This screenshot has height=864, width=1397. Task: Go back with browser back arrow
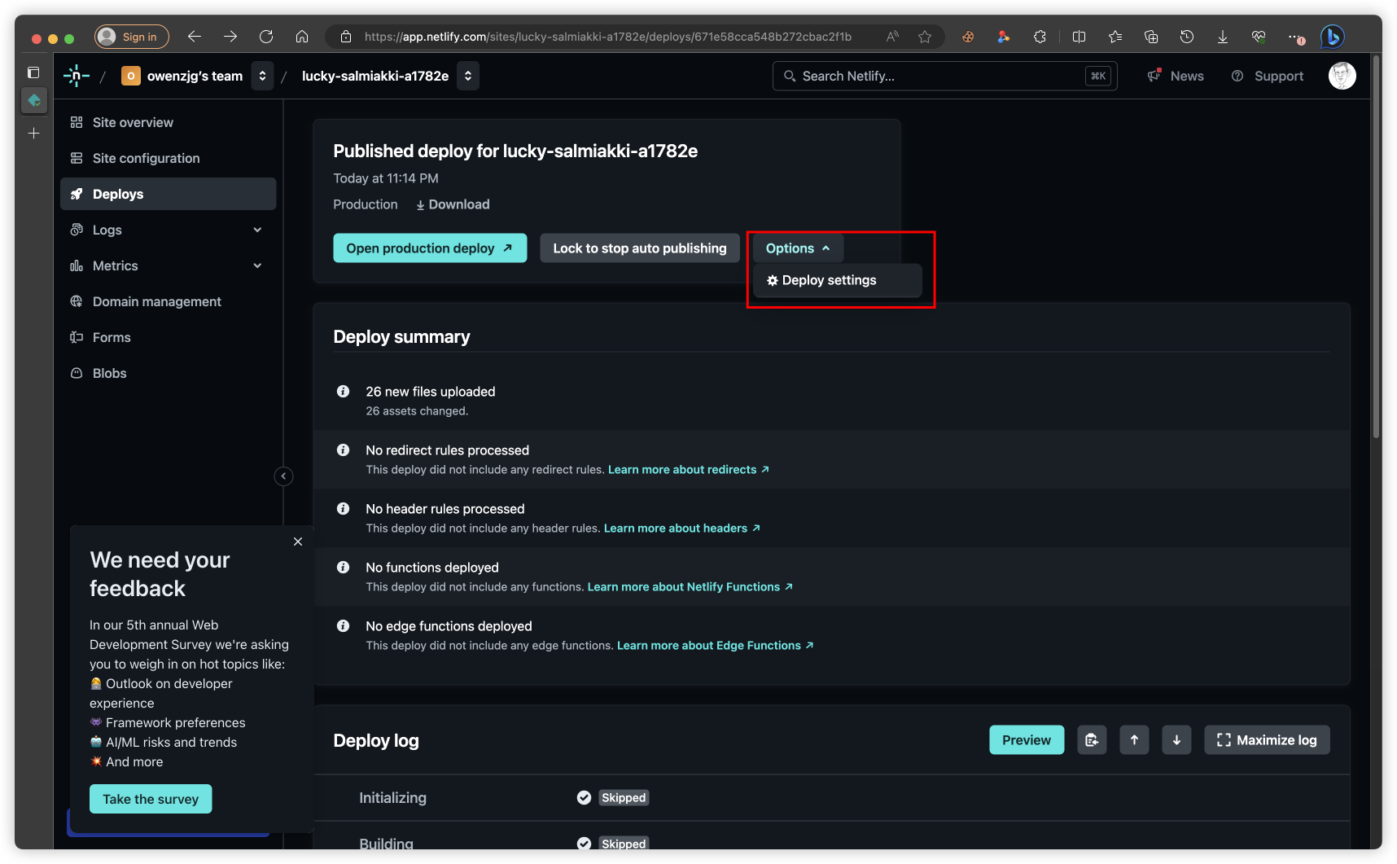194,37
